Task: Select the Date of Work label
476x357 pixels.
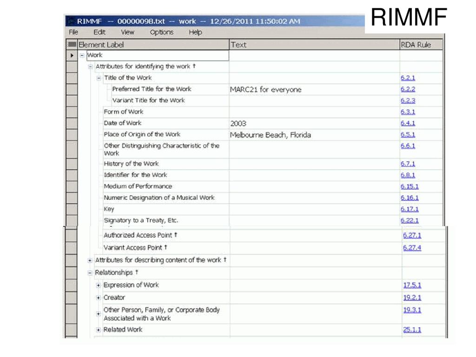Action: click(x=122, y=123)
